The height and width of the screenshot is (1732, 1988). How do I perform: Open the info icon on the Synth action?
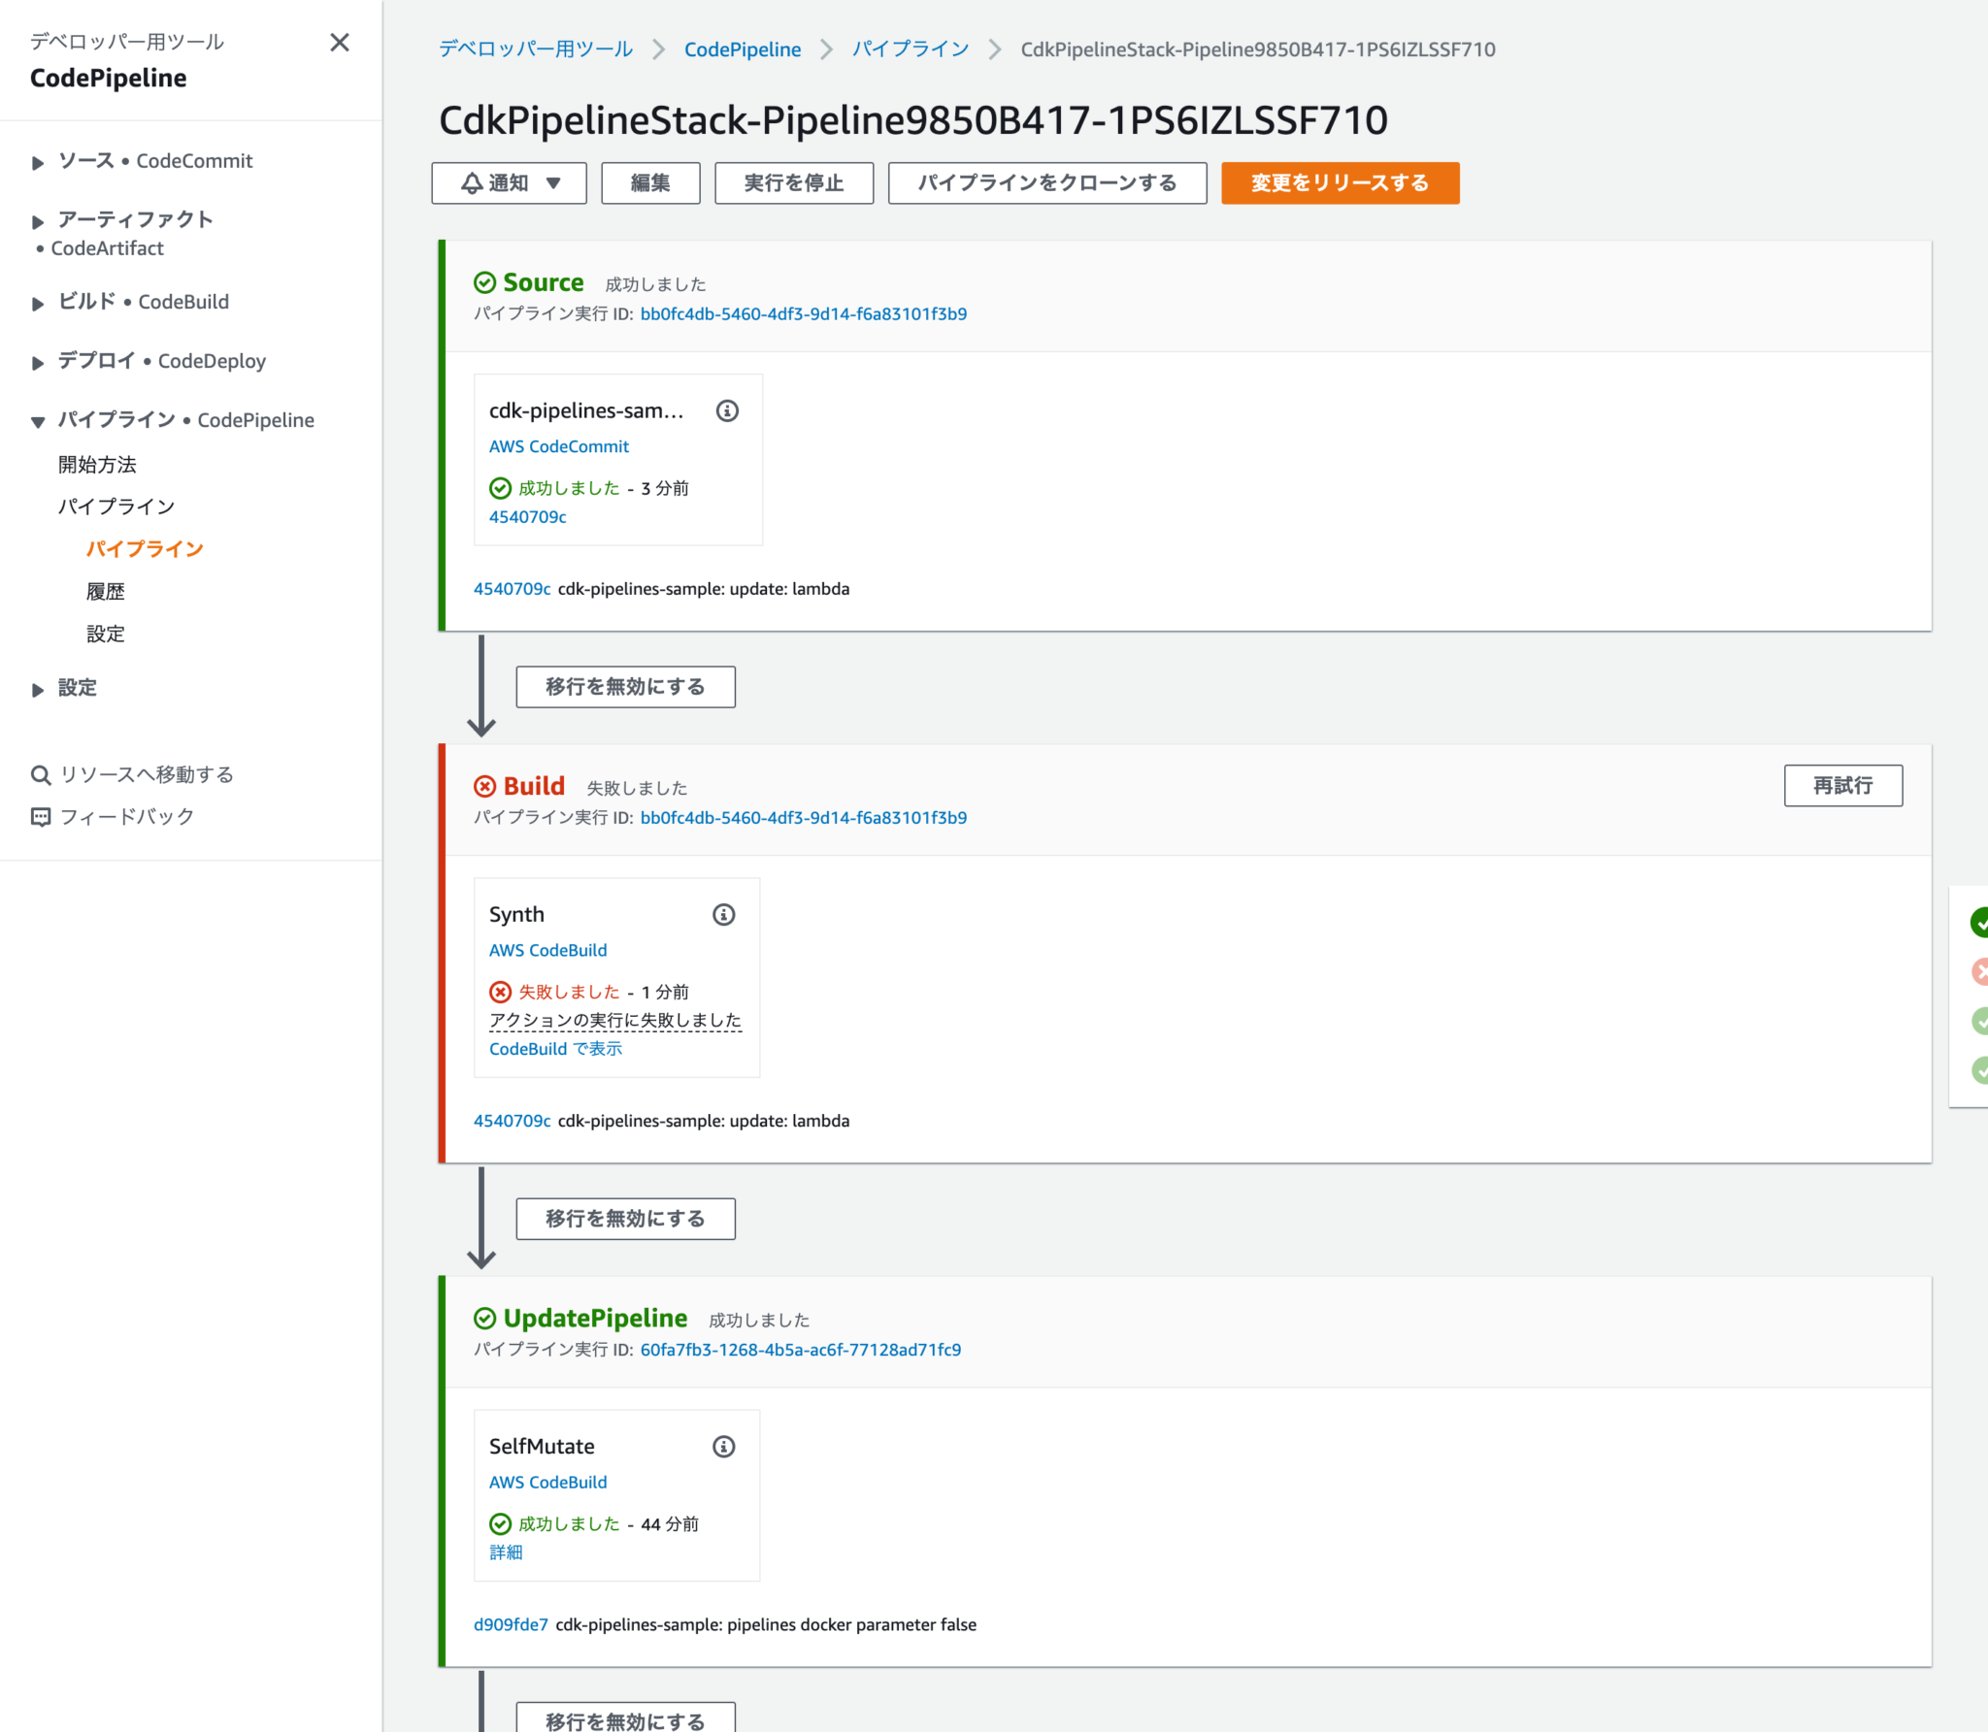pyautogui.click(x=724, y=913)
